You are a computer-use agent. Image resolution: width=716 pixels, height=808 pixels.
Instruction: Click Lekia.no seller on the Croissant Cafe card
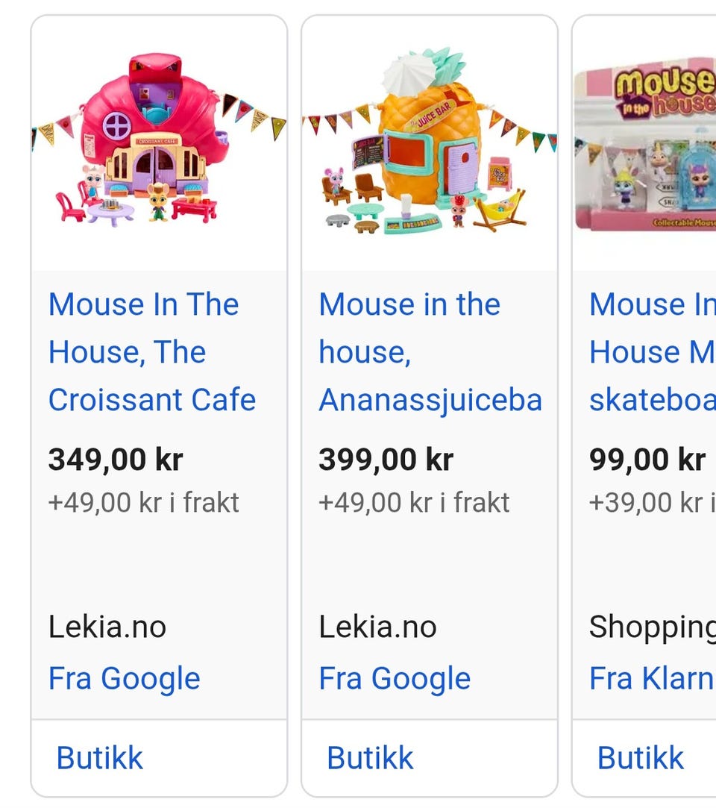(107, 627)
